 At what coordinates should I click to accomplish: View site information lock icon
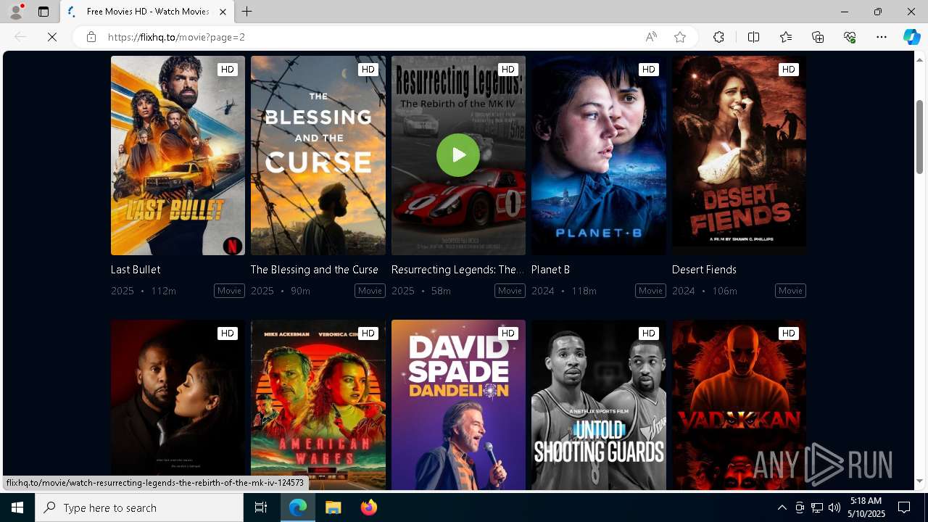[x=91, y=37]
